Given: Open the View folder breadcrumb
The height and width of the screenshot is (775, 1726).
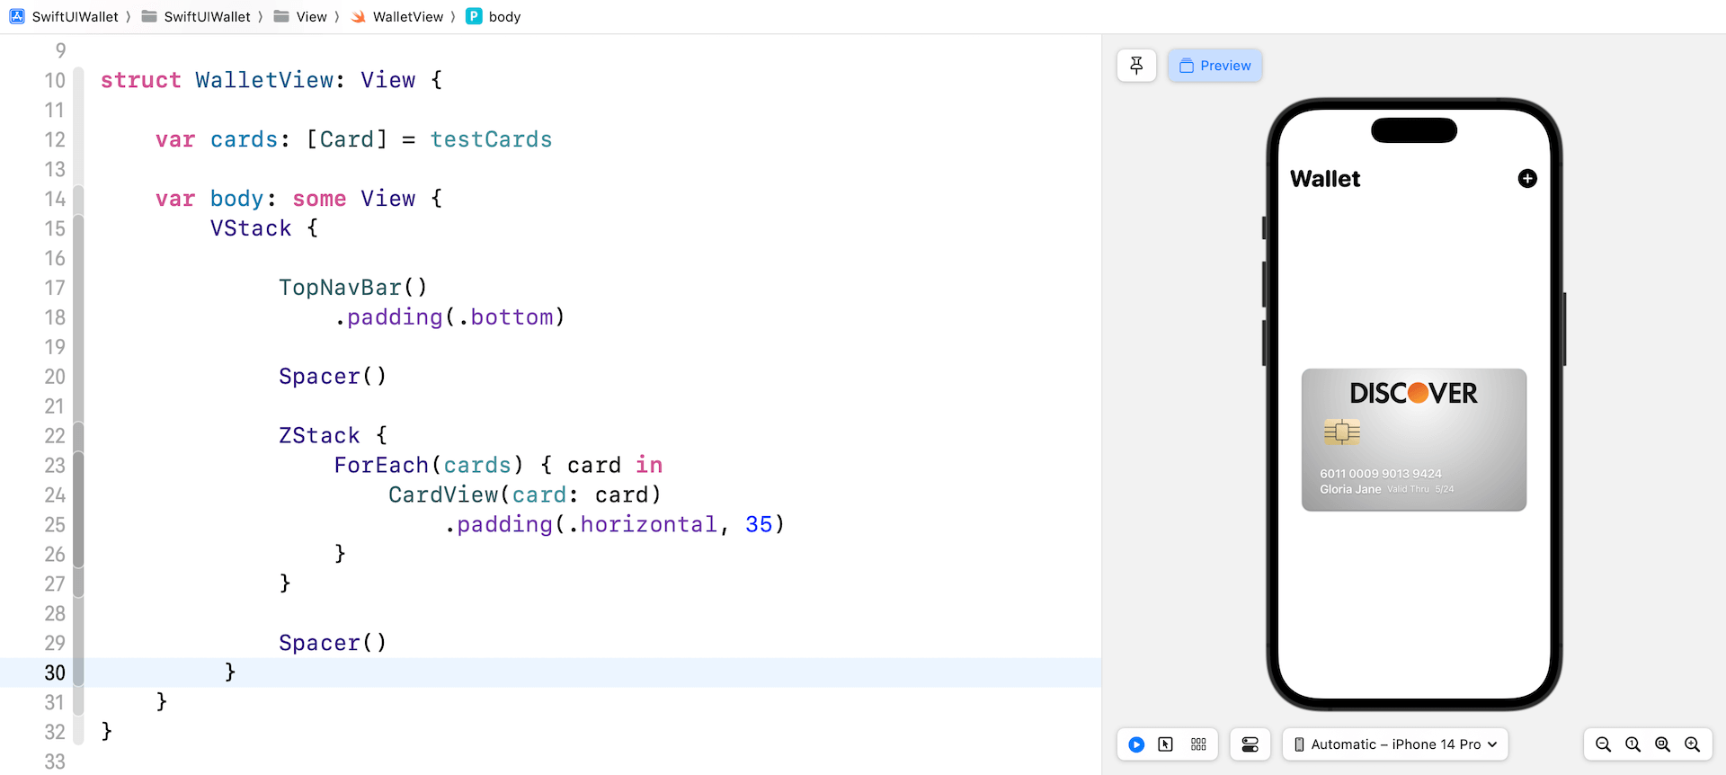Looking at the screenshot, I should coord(311,16).
